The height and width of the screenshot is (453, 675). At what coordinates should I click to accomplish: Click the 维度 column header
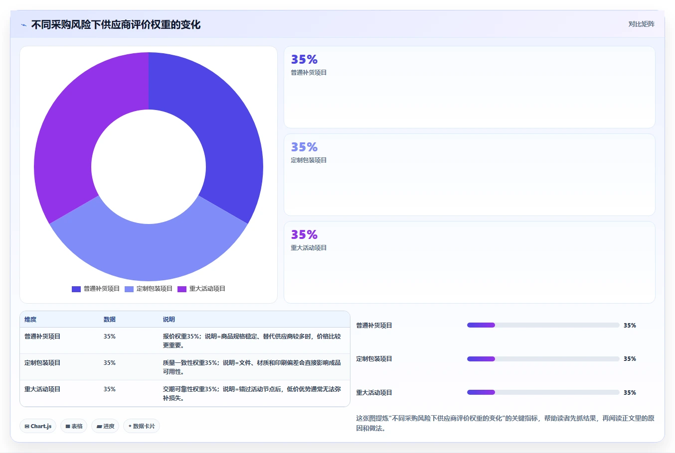pos(30,320)
